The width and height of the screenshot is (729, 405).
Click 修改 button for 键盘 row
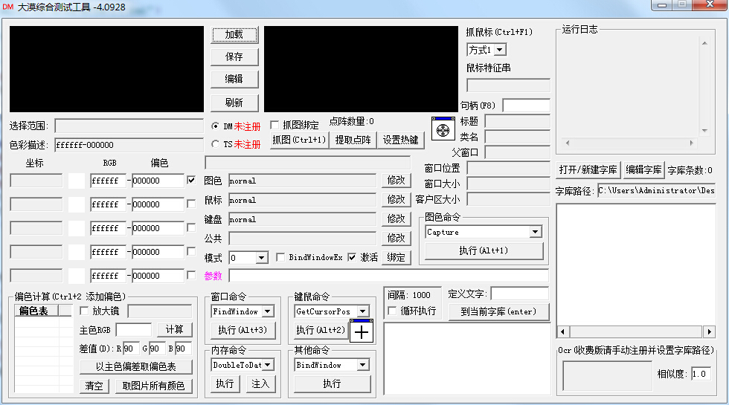click(396, 218)
